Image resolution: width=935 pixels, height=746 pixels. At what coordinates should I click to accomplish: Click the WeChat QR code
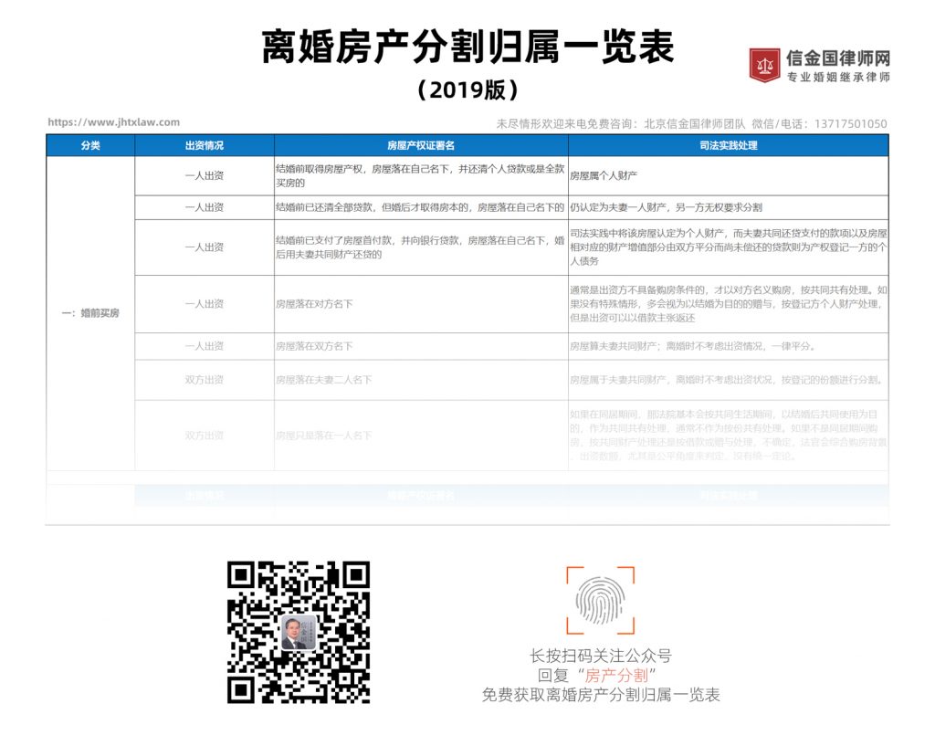[x=299, y=632]
